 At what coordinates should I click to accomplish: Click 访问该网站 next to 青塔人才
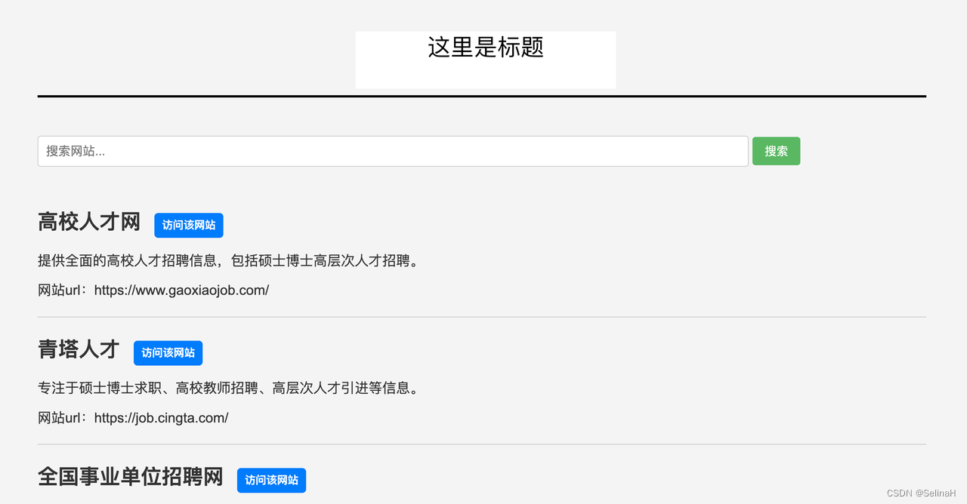pyautogui.click(x=168, y=352)
